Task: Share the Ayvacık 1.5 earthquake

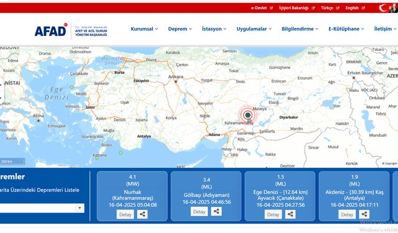Action: [x=290, y=214]
